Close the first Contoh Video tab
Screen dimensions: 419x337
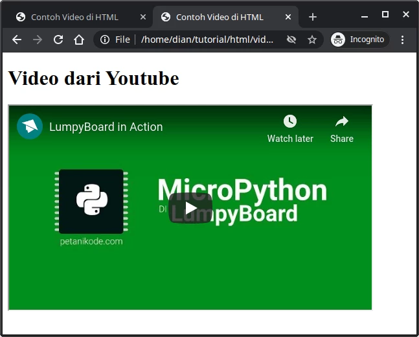point(143,17)
